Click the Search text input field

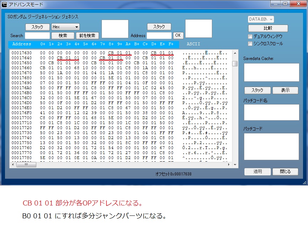[x=37, y=36]
